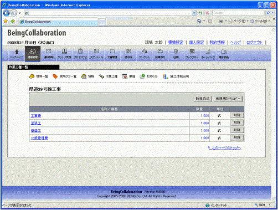
Task: Click the green Refresh arrows icon
Action: click(x=200, y=13)
